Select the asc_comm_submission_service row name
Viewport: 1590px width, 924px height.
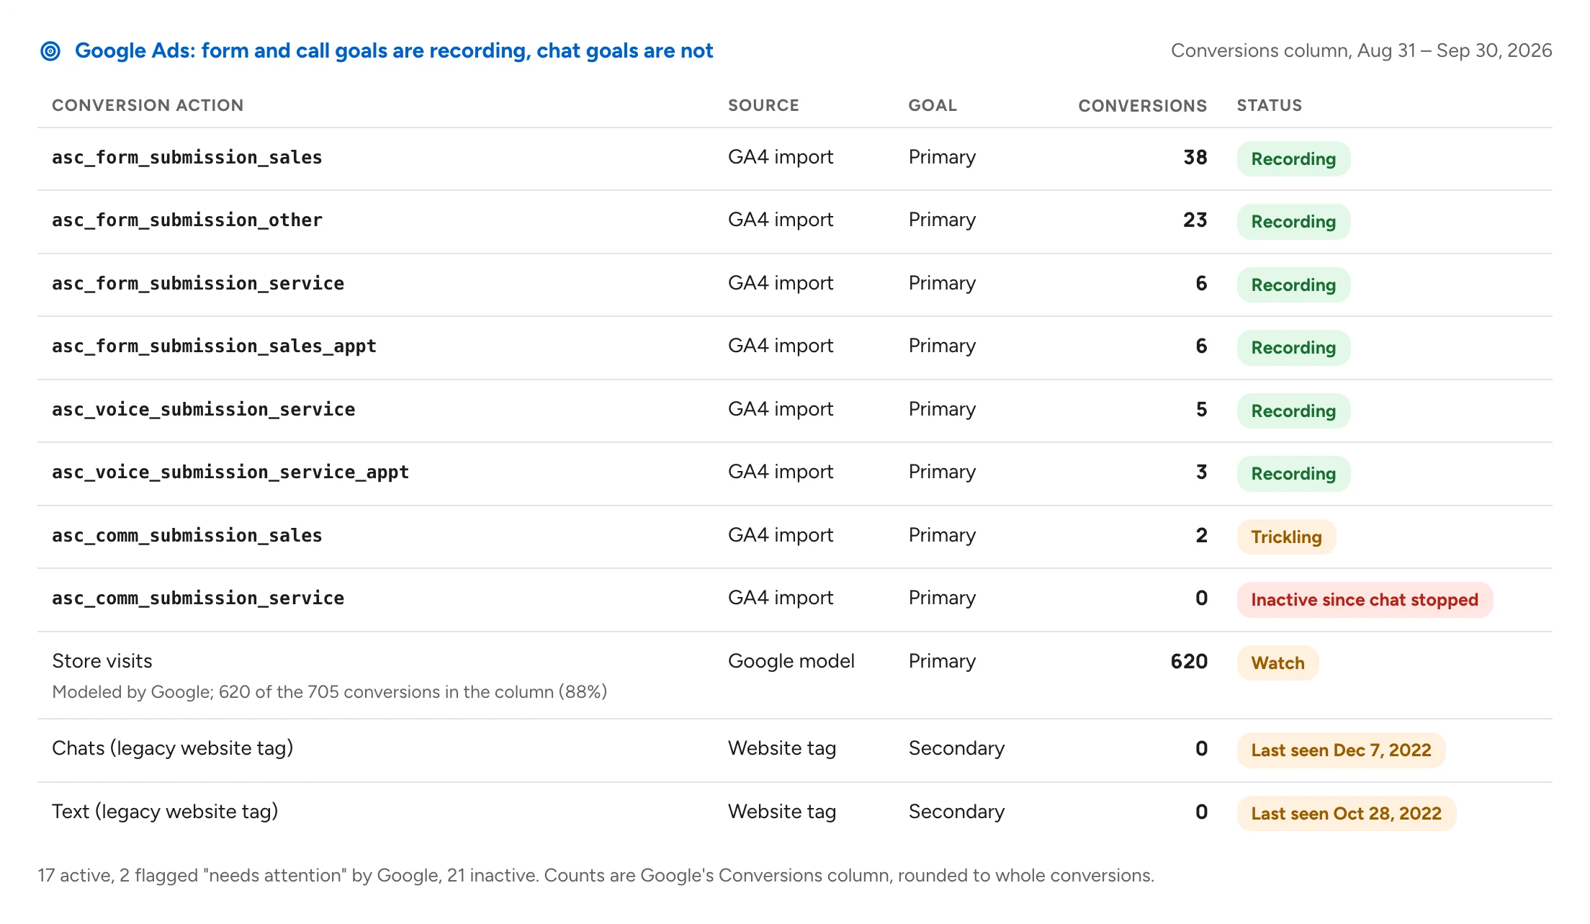tap(198, 598)
